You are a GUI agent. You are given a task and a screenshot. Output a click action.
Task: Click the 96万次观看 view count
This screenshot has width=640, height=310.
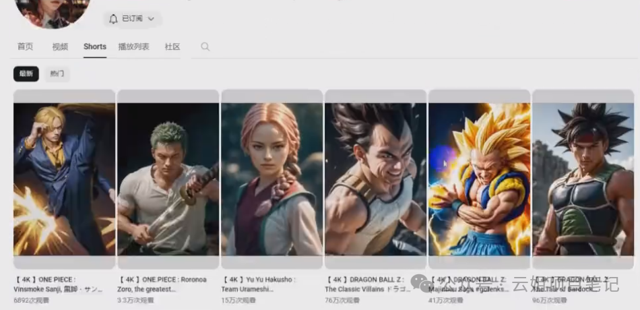550,300
